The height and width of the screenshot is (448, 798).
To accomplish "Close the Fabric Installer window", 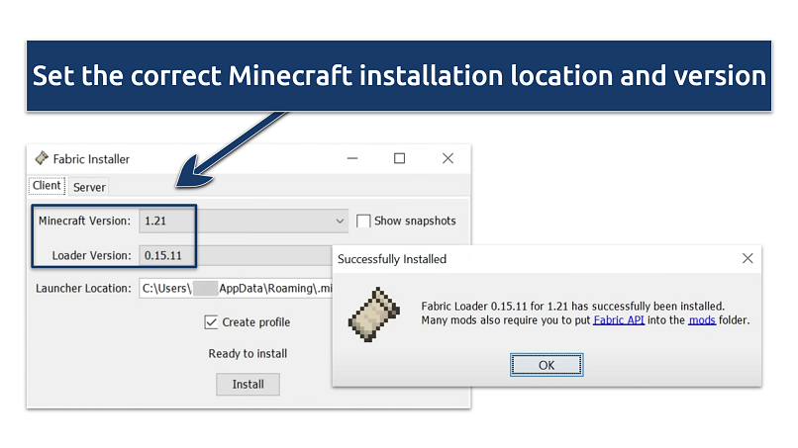I will 448,158.
